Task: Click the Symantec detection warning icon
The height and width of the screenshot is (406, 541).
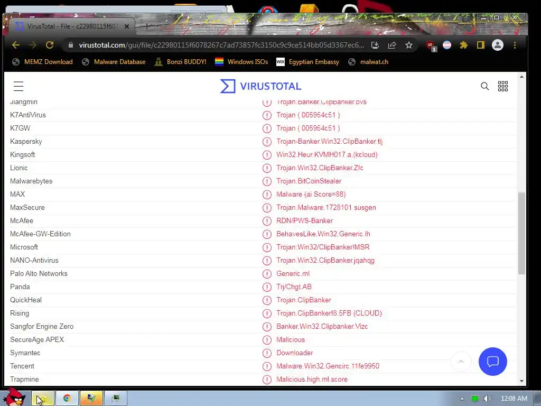Action: tap(267, 353)
